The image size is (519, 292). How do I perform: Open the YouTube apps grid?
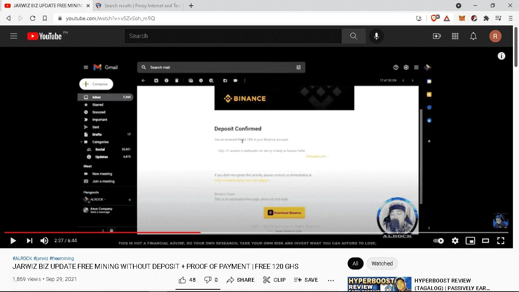[x=455, y=36]
